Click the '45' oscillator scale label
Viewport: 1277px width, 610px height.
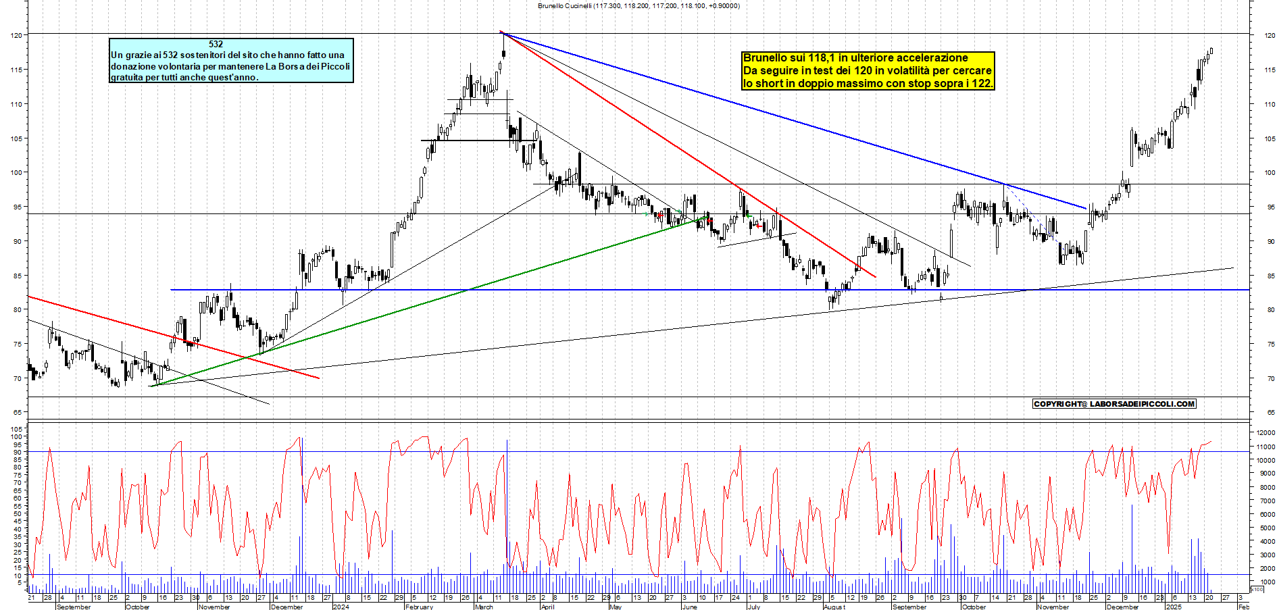[19, 521]
